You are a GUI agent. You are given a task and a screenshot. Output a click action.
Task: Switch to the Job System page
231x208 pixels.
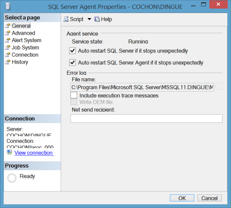point(25,47)
